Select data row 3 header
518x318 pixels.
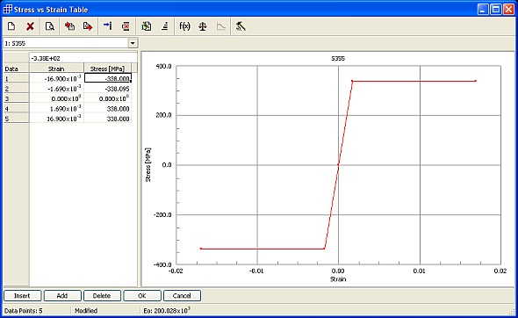(16, 98)
